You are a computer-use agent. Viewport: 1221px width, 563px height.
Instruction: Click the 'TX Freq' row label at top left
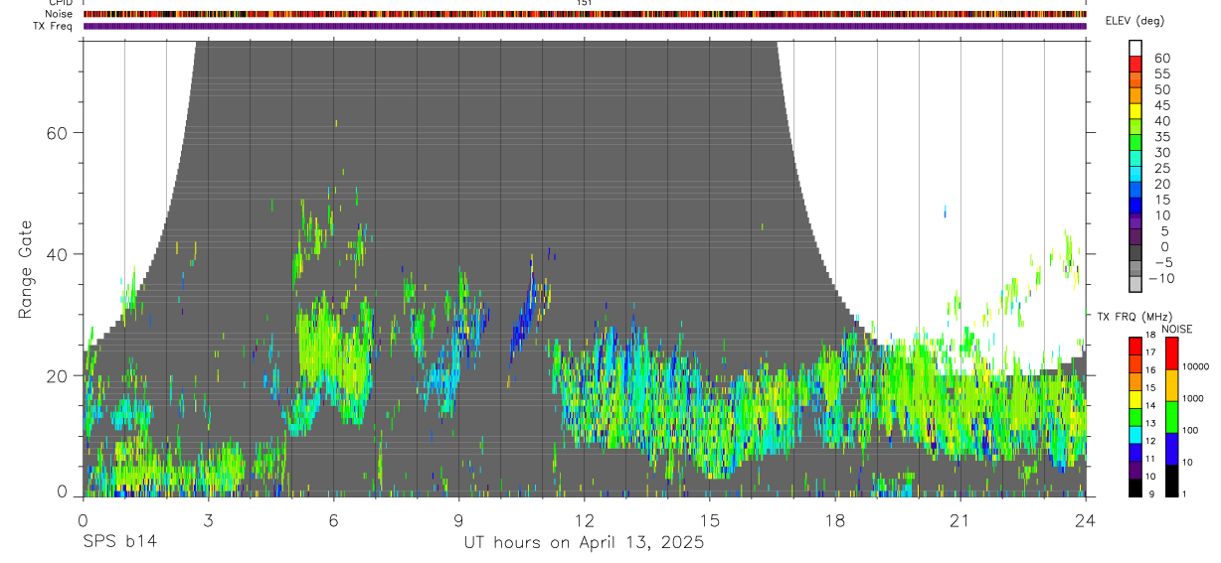coord(54,26)
